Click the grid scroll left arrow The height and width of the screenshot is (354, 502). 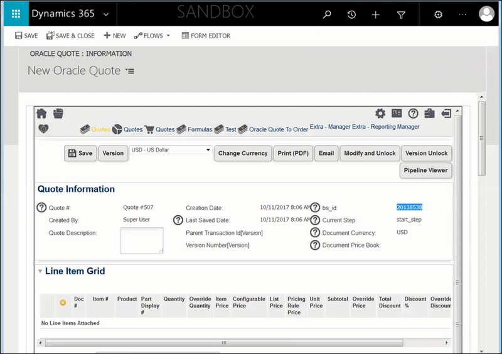point(40,343)
